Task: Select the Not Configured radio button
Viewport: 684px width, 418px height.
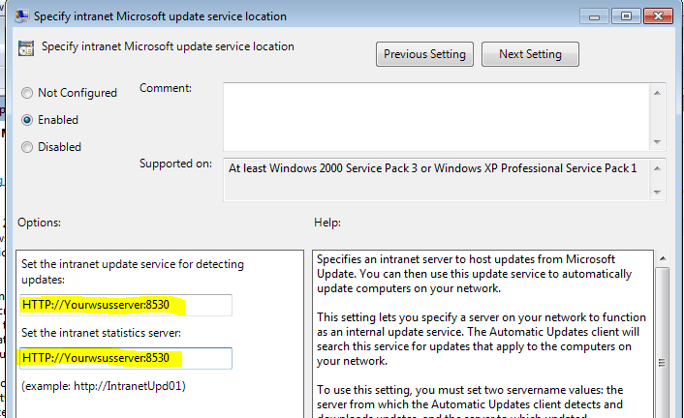Action: [27, 93]
